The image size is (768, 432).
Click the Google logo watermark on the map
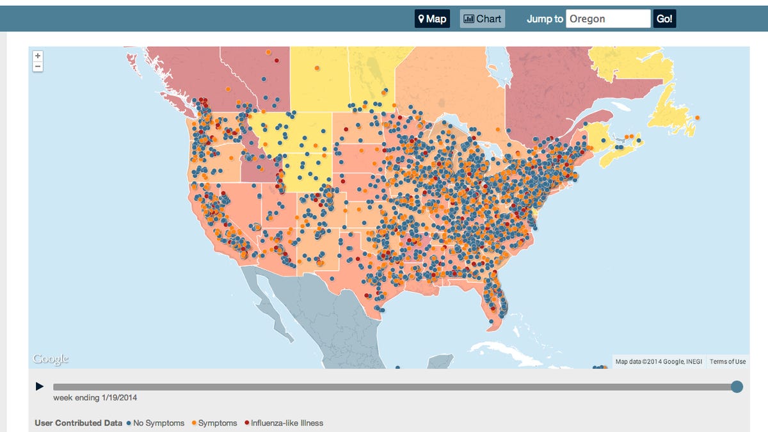coord(51,358)
